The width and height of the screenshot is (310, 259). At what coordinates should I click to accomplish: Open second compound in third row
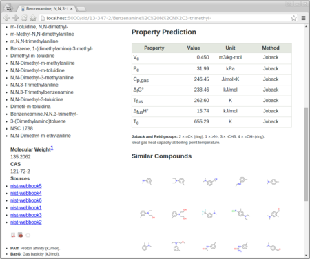[178, 246]
